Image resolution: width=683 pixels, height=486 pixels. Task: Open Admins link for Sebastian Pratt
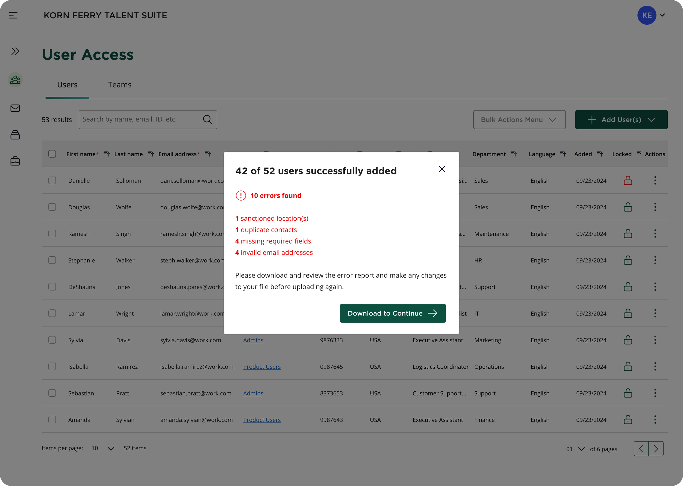[x=253, y=393]
